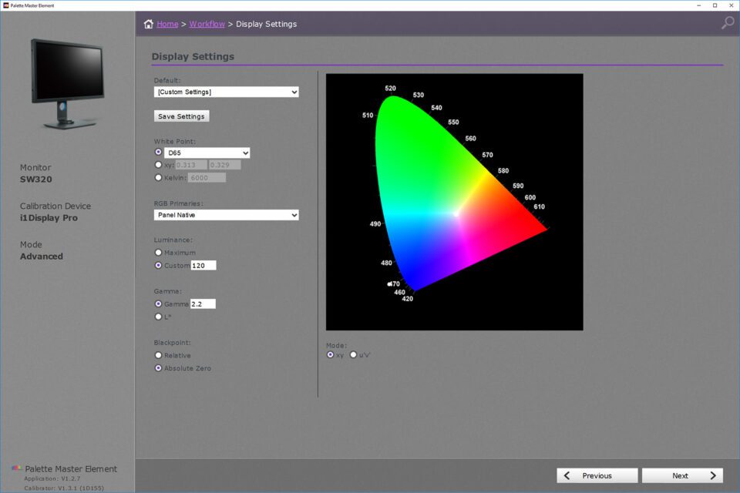Click the Next button
This screenshot has height=493, width=740.
pyautogui.click(x=682, y=475)
